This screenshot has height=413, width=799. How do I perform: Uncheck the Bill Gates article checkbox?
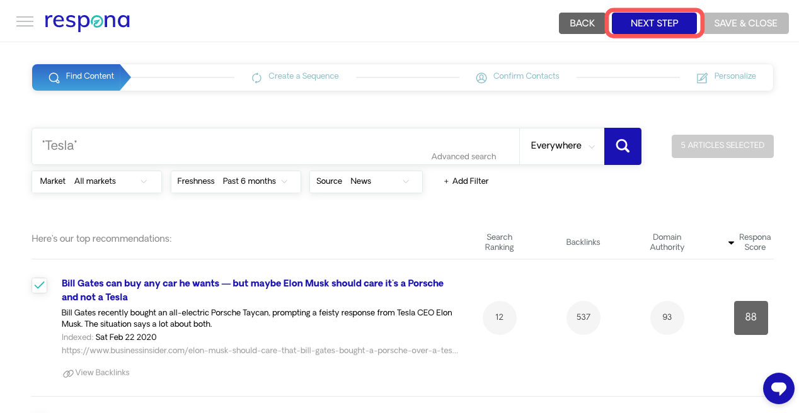point(40,285)
